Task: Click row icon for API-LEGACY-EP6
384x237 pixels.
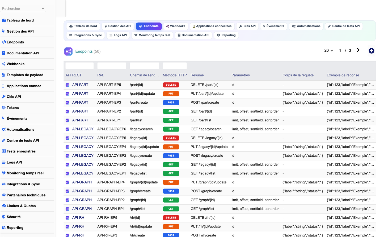Action: click(x=67, y=129)
